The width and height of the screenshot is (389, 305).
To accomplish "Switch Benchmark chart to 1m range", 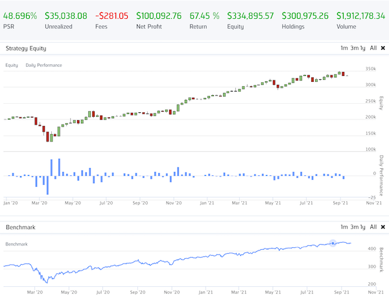I will 344,228.
